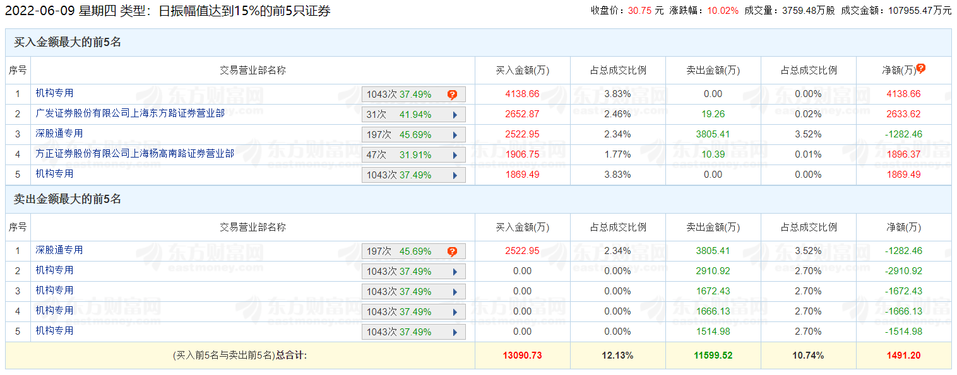Click arrow in buy row with 1869.49 amount
Viewport: 957px width, 375px height.
[x=455, y=175]
